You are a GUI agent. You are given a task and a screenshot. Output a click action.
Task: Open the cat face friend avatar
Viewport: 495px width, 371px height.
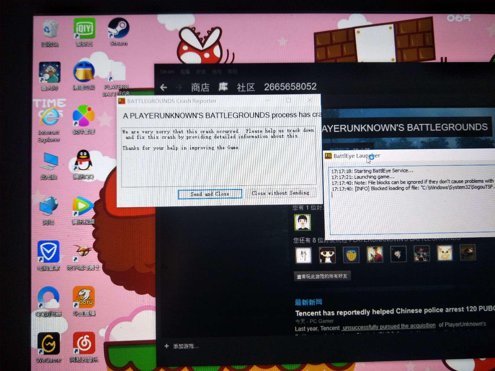(445, 253)
